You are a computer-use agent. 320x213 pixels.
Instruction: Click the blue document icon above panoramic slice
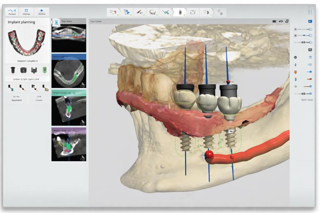coord(56,22)
